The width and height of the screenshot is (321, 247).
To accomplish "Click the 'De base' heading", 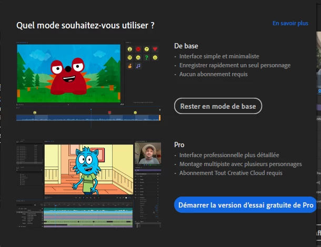I will click(x=186, y=46).
